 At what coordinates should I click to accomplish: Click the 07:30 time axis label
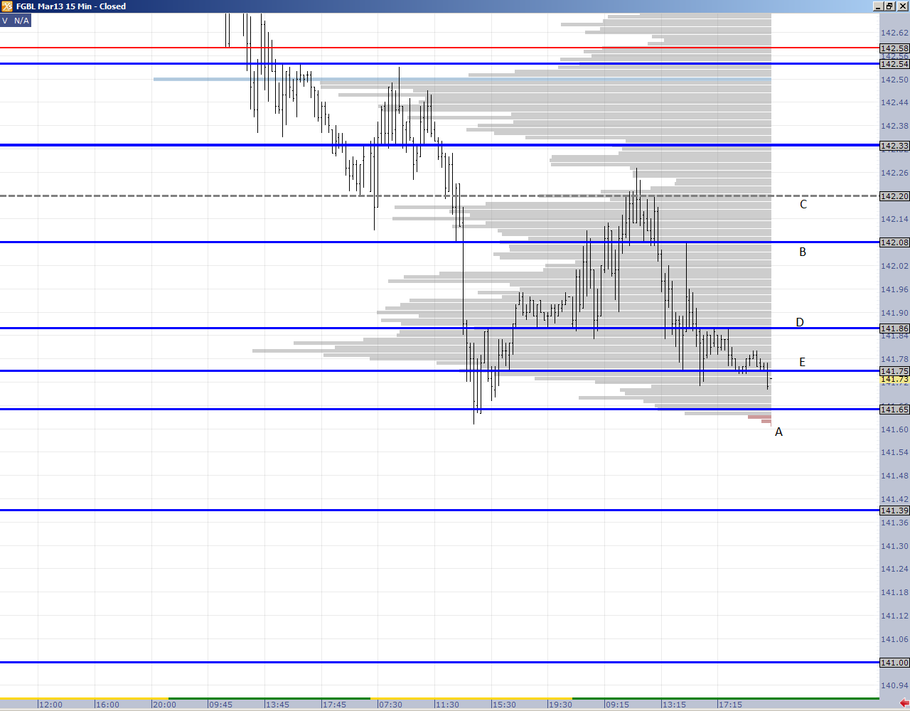click(x=390, y=705)
